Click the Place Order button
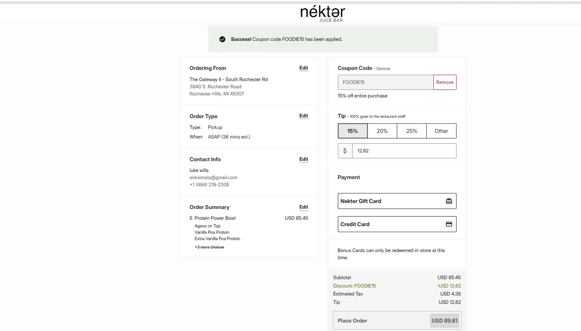The width and height of the screenshot is (581, 331). click(397, 321)
